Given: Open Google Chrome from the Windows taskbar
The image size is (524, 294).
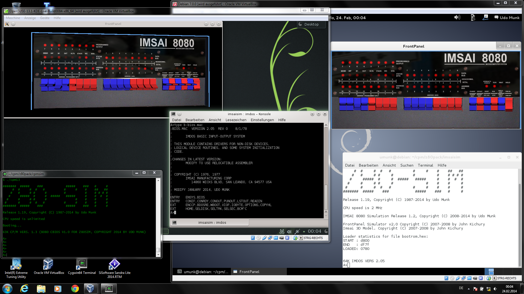Looking at the screenshot, I should [75, 288].
